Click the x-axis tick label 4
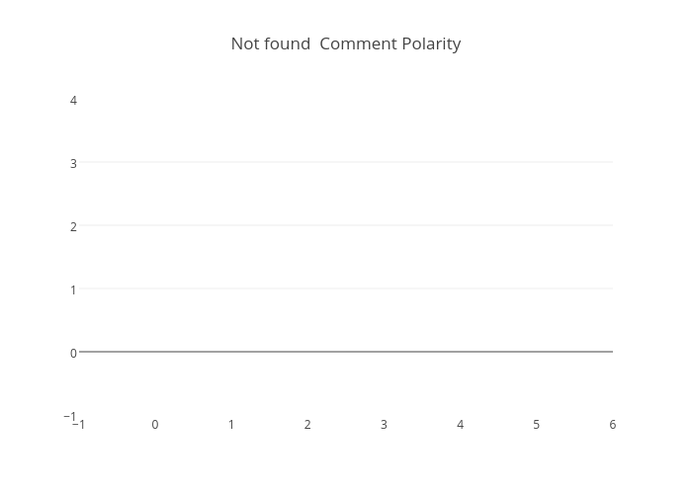This screenshot has height=494, width=692. [460, 425]
